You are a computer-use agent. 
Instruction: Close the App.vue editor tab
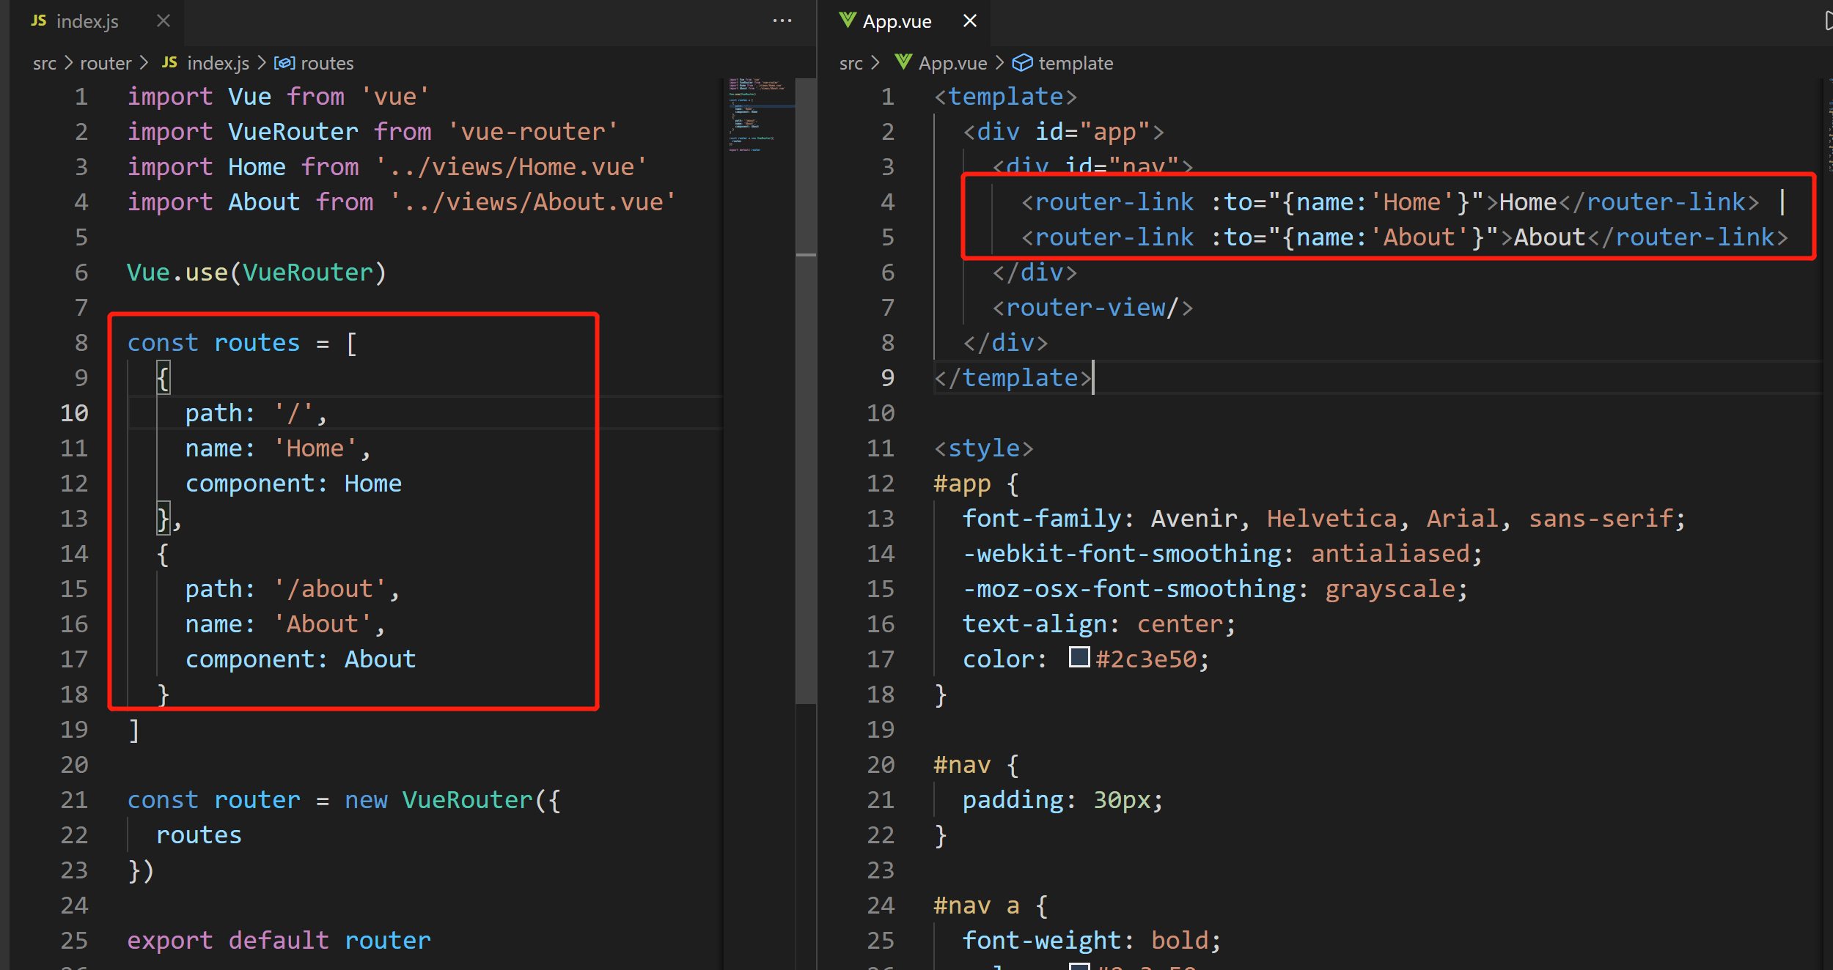(x=969, y=21)
